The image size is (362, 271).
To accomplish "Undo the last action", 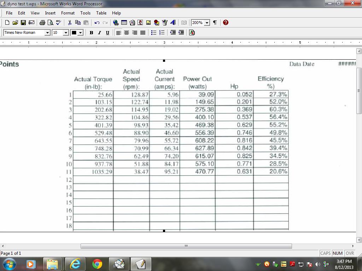I will [97, 23].
